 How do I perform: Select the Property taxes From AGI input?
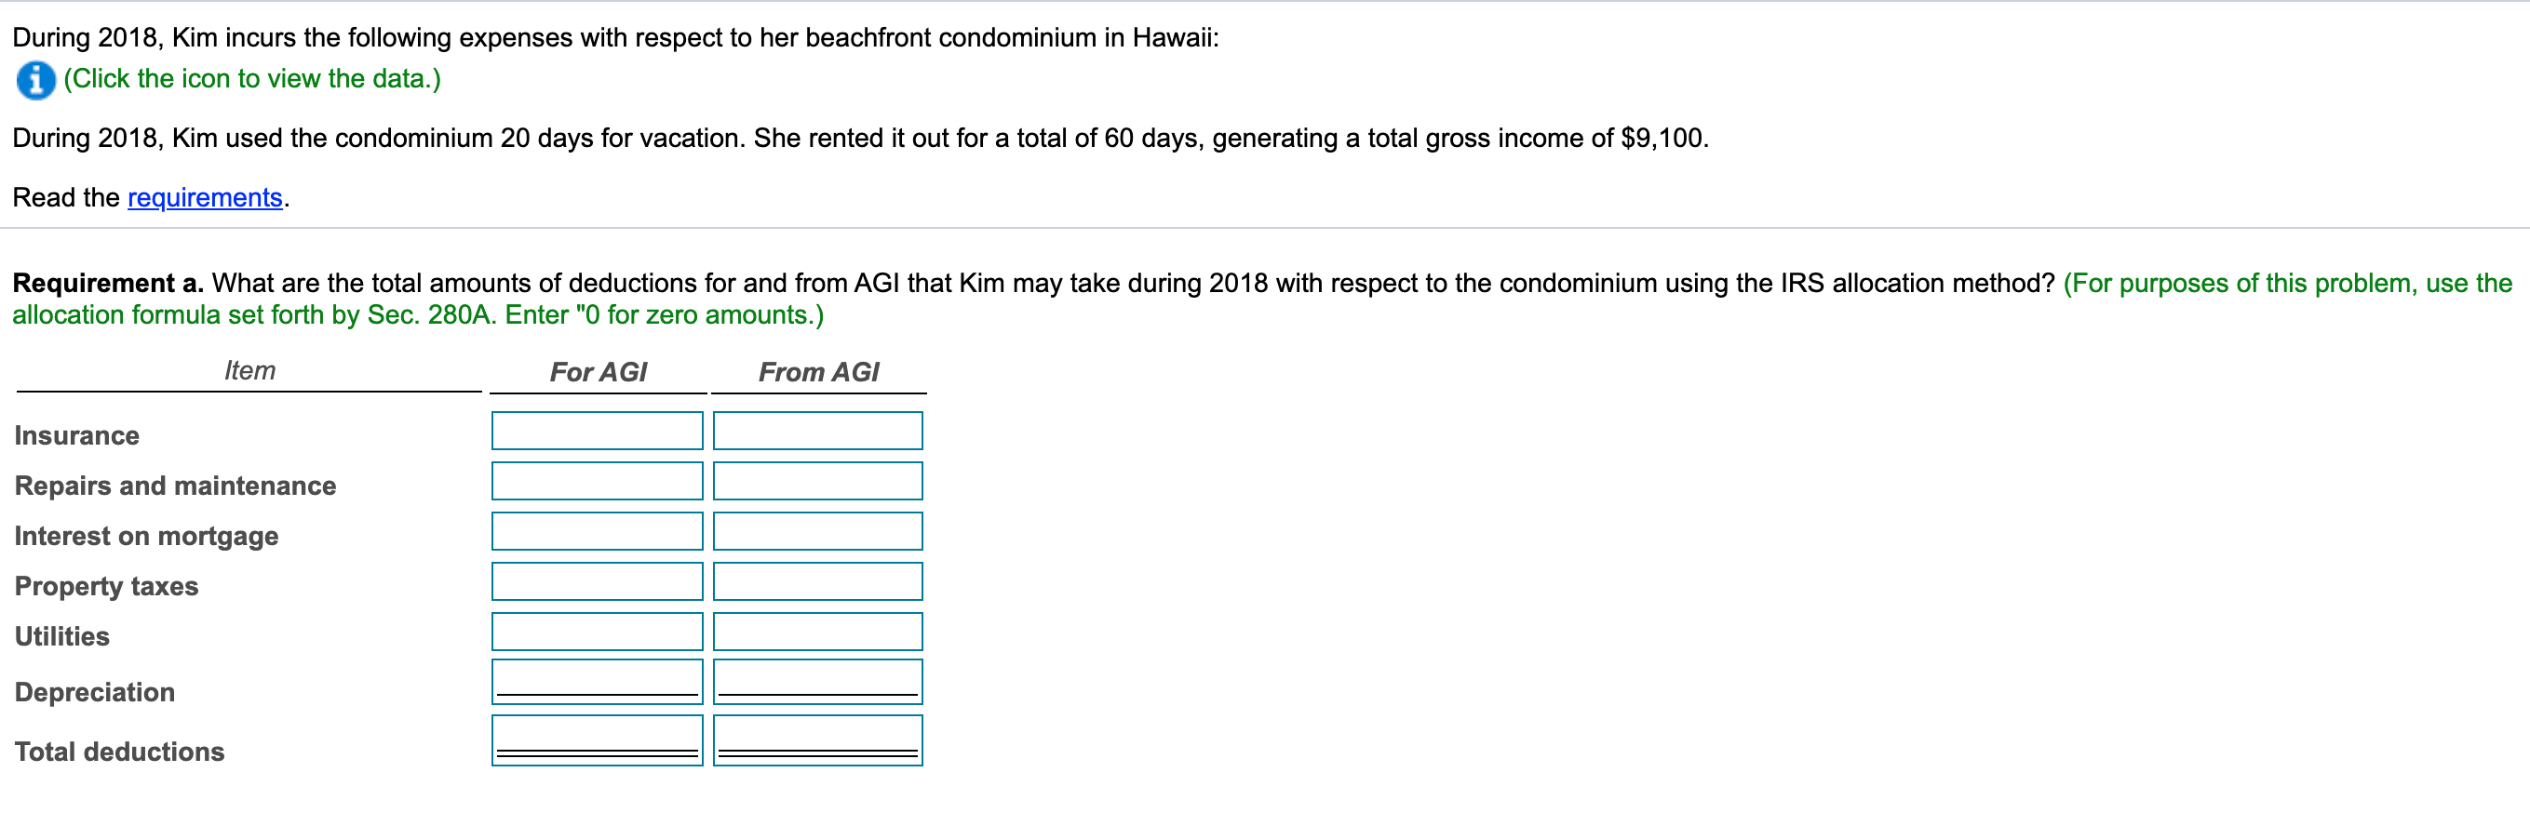coord(818,579)
